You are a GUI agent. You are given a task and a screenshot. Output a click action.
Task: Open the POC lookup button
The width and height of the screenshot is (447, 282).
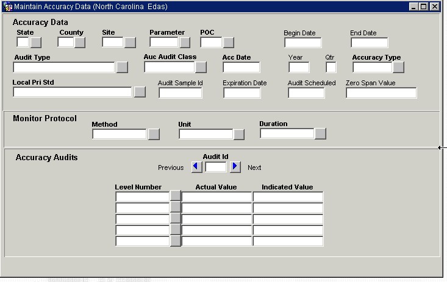pyautogui.click(x=228, y=43)
